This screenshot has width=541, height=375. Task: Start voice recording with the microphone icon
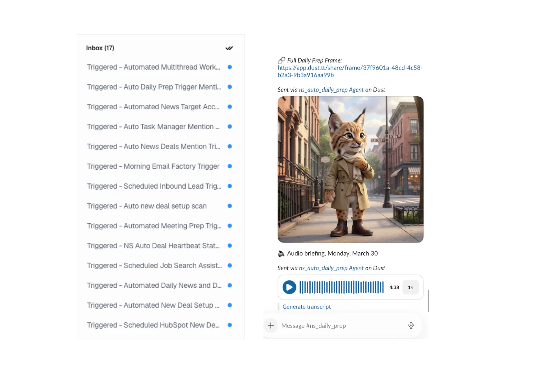pos(411,325)
